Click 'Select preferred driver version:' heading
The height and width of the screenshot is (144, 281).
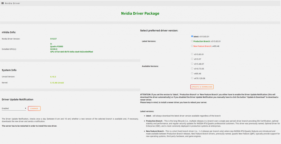(x=159, y=31)
